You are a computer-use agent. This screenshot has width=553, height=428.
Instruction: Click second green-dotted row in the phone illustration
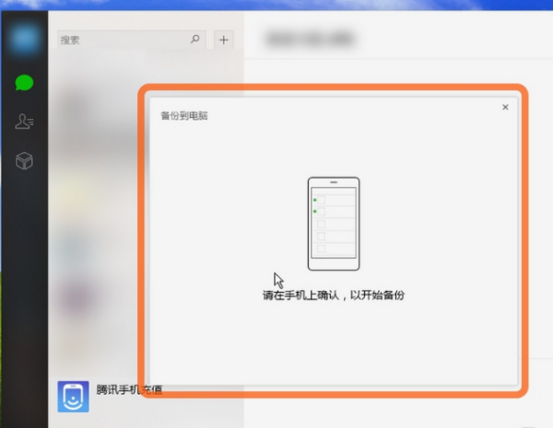point(335,212)
